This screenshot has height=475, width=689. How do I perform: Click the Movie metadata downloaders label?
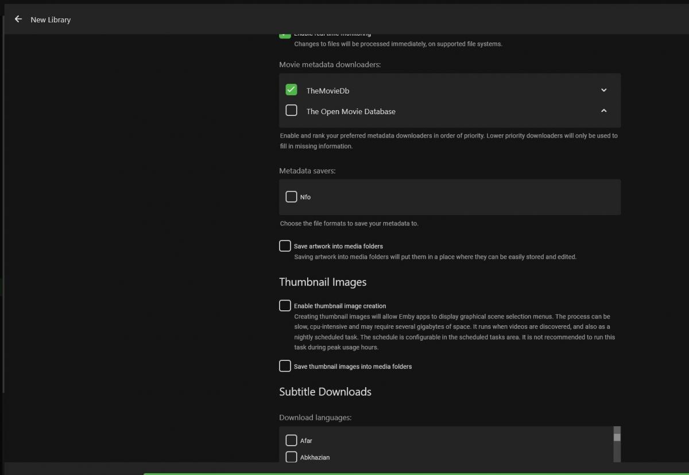pos(330,64)
